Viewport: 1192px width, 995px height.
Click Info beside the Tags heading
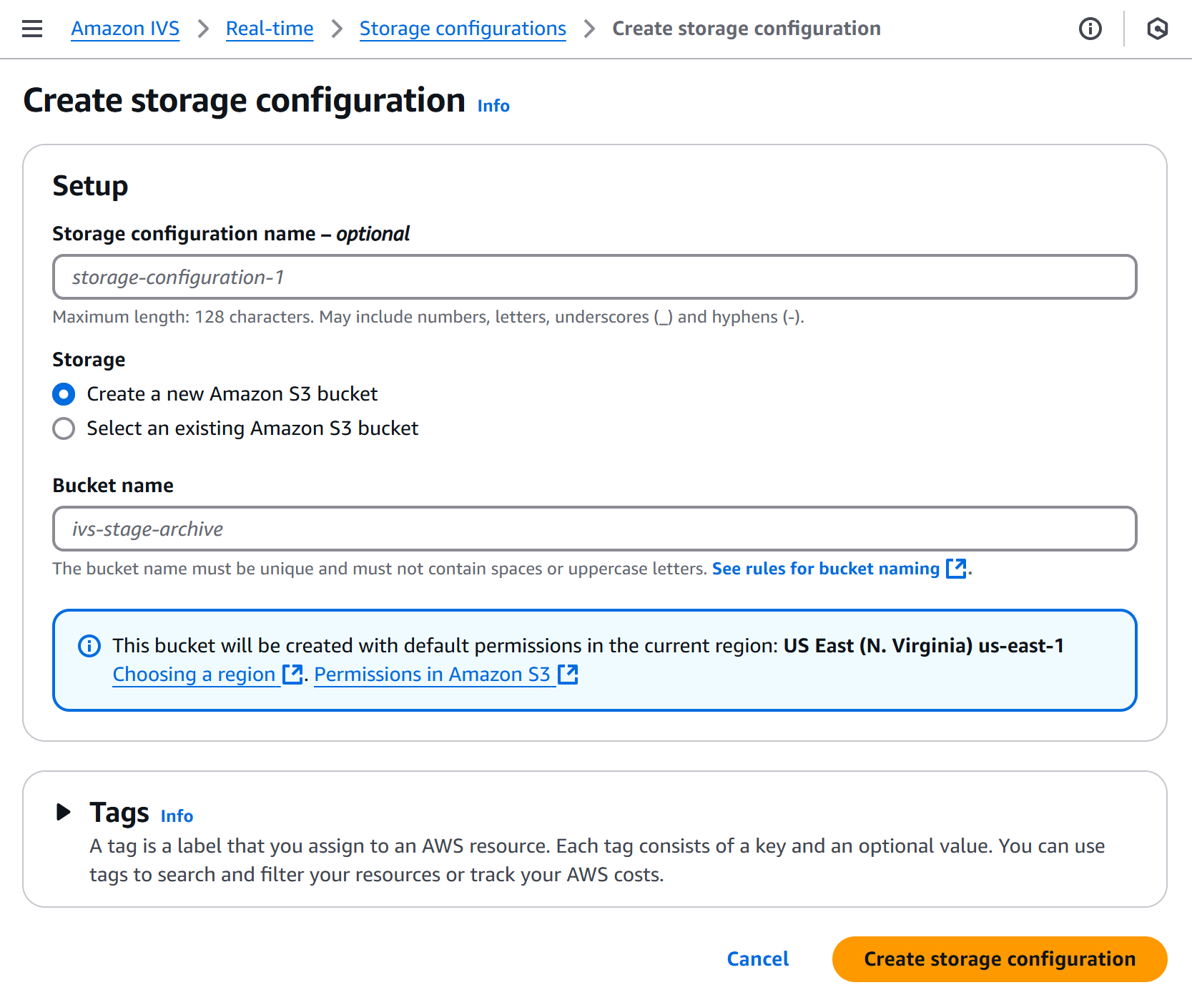[x=177, y=815]
